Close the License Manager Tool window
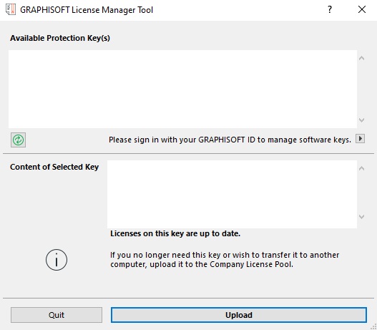Screen dimensions: 377x330 362,9
